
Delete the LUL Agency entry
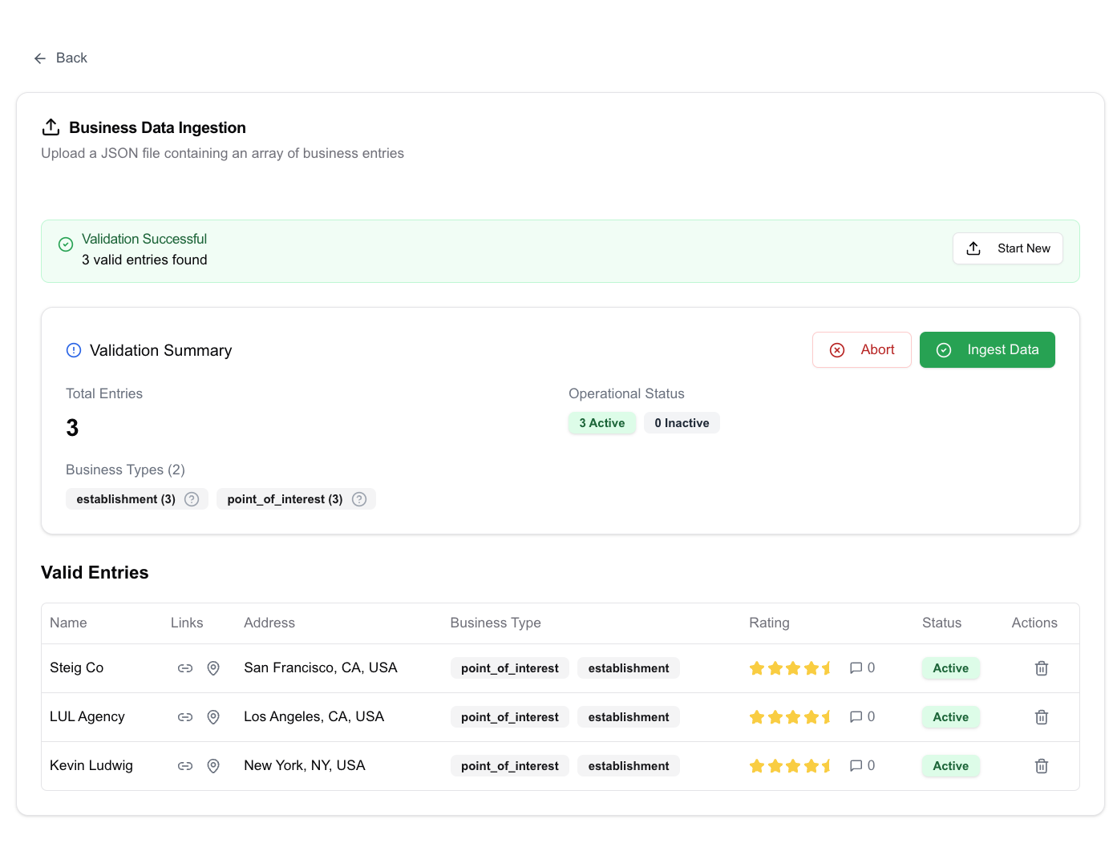(x=1041, y=717)
